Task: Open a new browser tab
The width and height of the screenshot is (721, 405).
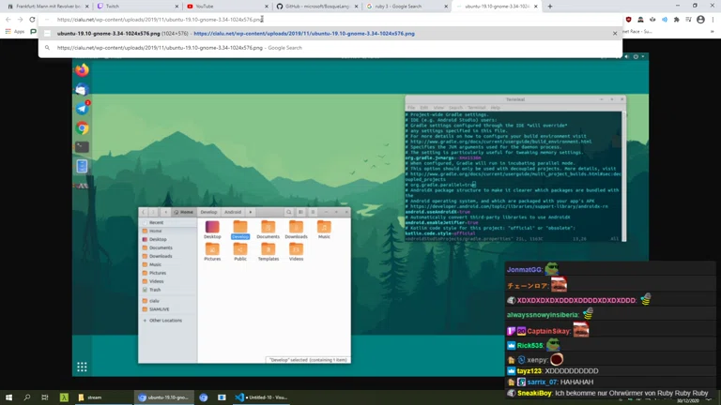Action: coord(550,7)
